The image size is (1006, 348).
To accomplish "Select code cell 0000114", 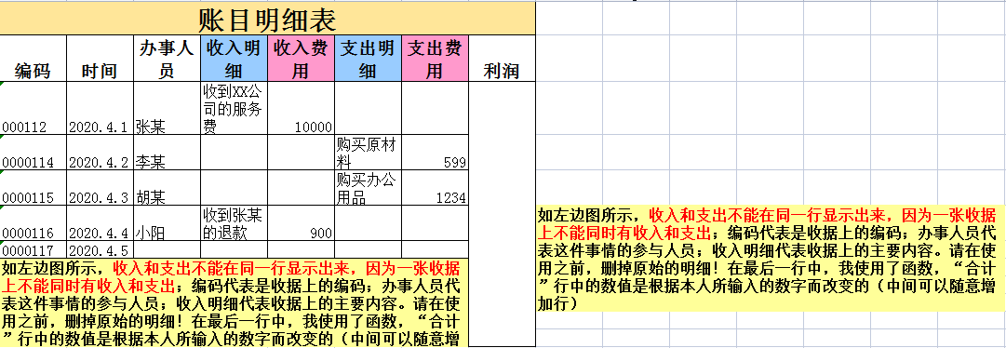I will [x=34, y=153].
